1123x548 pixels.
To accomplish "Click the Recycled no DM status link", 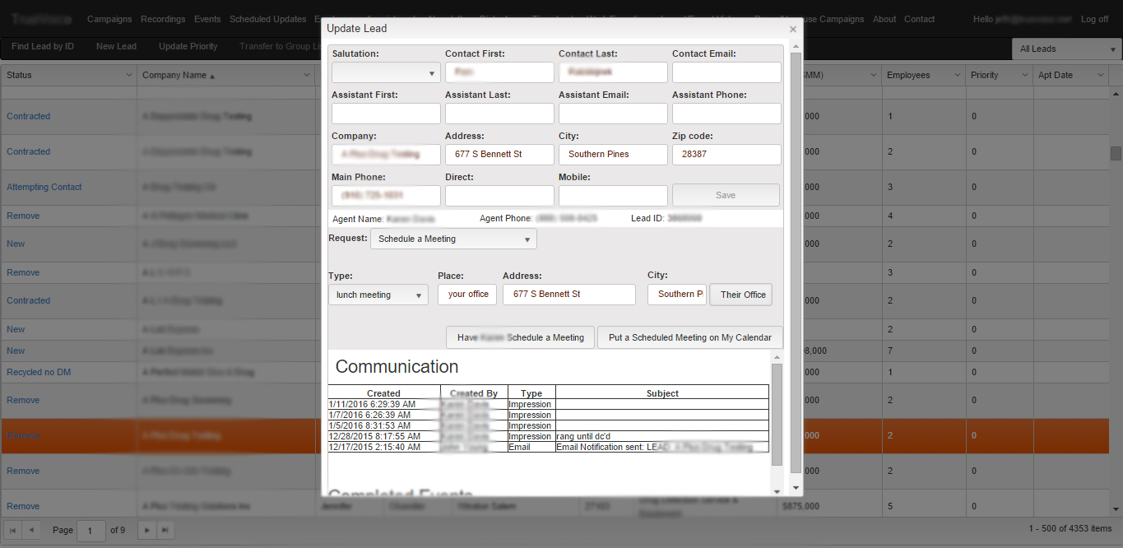I will click(x=39, y=372).
